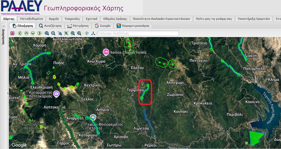
Task: Open Πυκνότητα Αιολικών Εγκαταστάσεων tab
Action: pos(162,19)
